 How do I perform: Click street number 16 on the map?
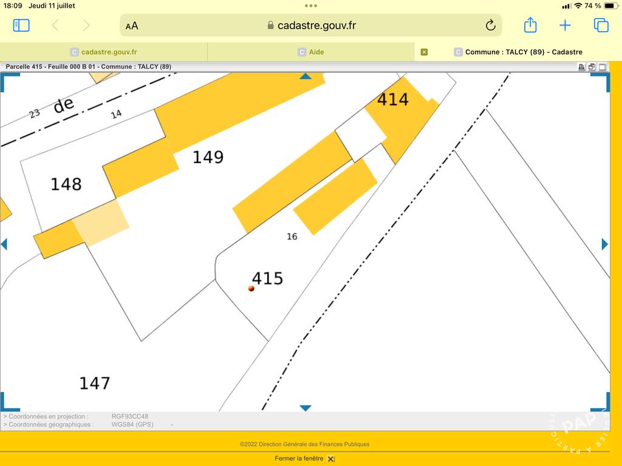(292, 237)
